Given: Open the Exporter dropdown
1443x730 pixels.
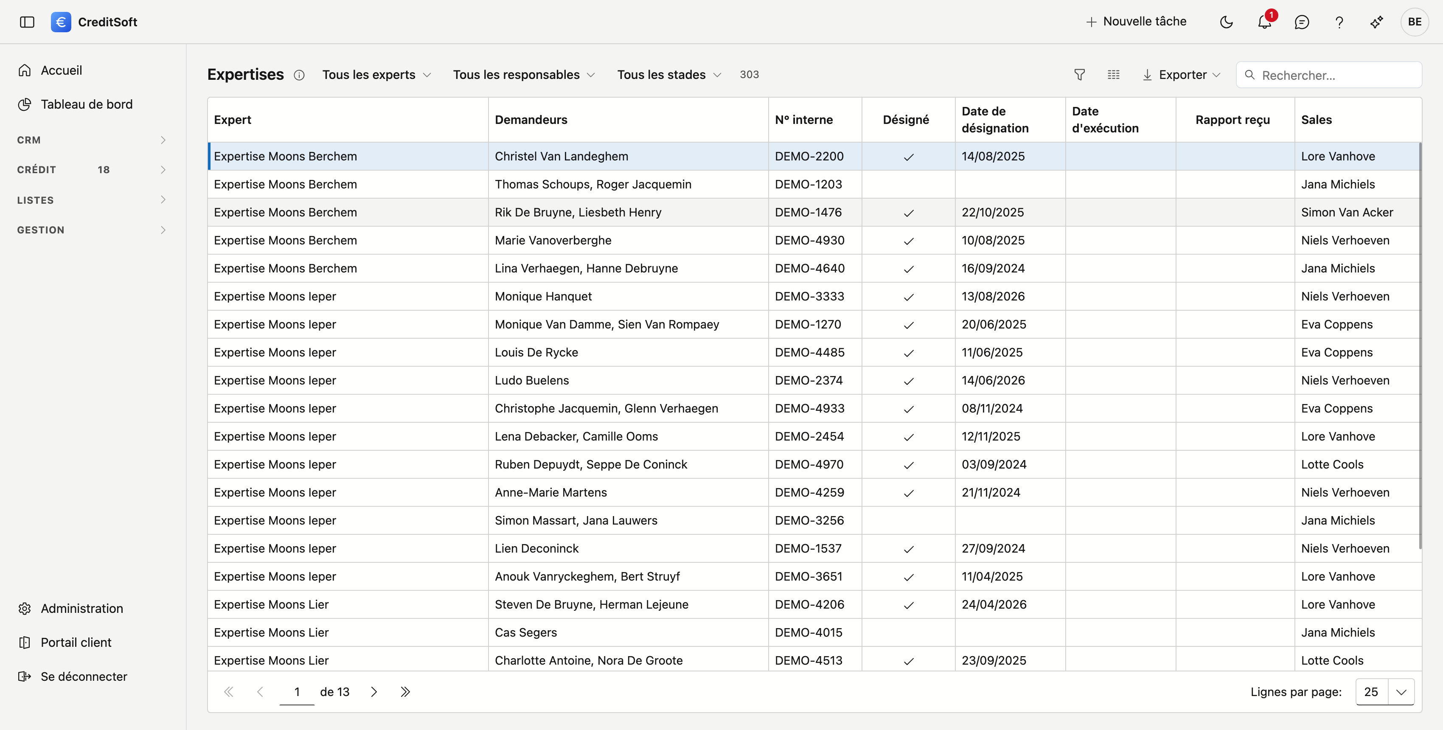Looking at the screenshot, I should [1182, 75].
